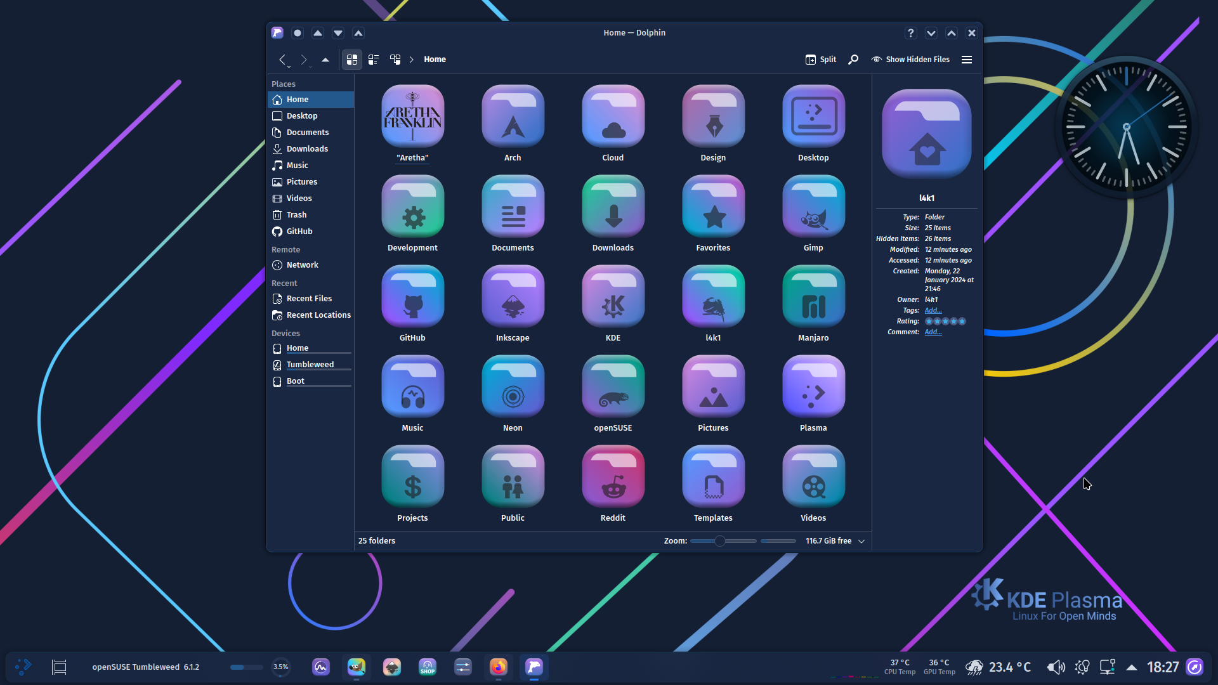Open the hamburger menu in Dolphin
The width and height of the screenshot is (1218, 685).
pyautogui.click(x=967, y=59)
